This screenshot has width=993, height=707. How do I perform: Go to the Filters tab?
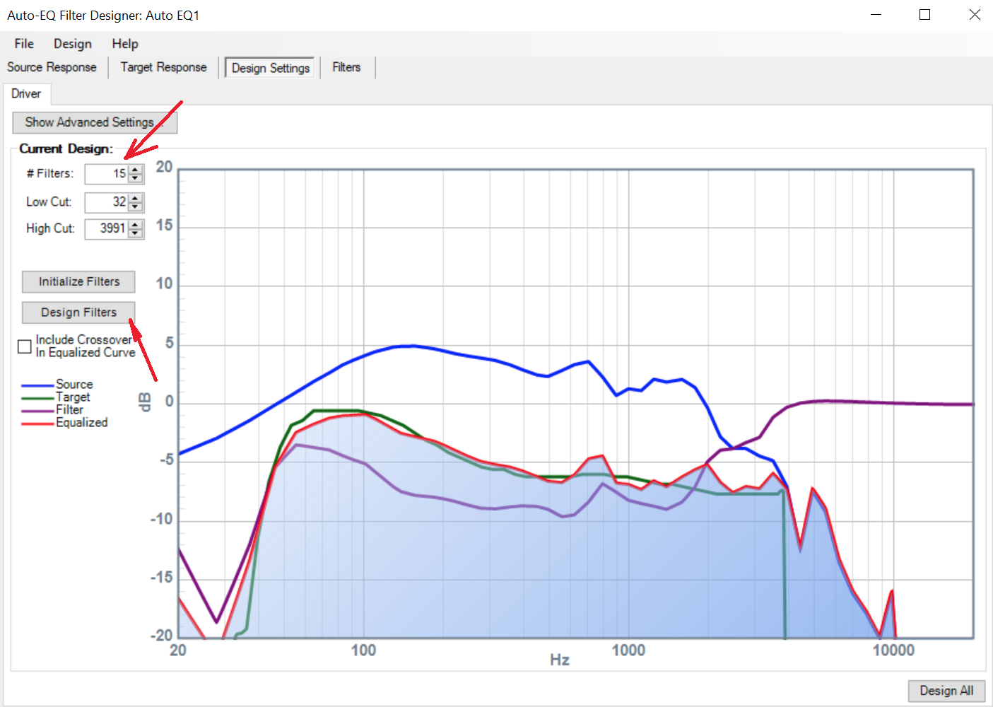pos(346,67)
